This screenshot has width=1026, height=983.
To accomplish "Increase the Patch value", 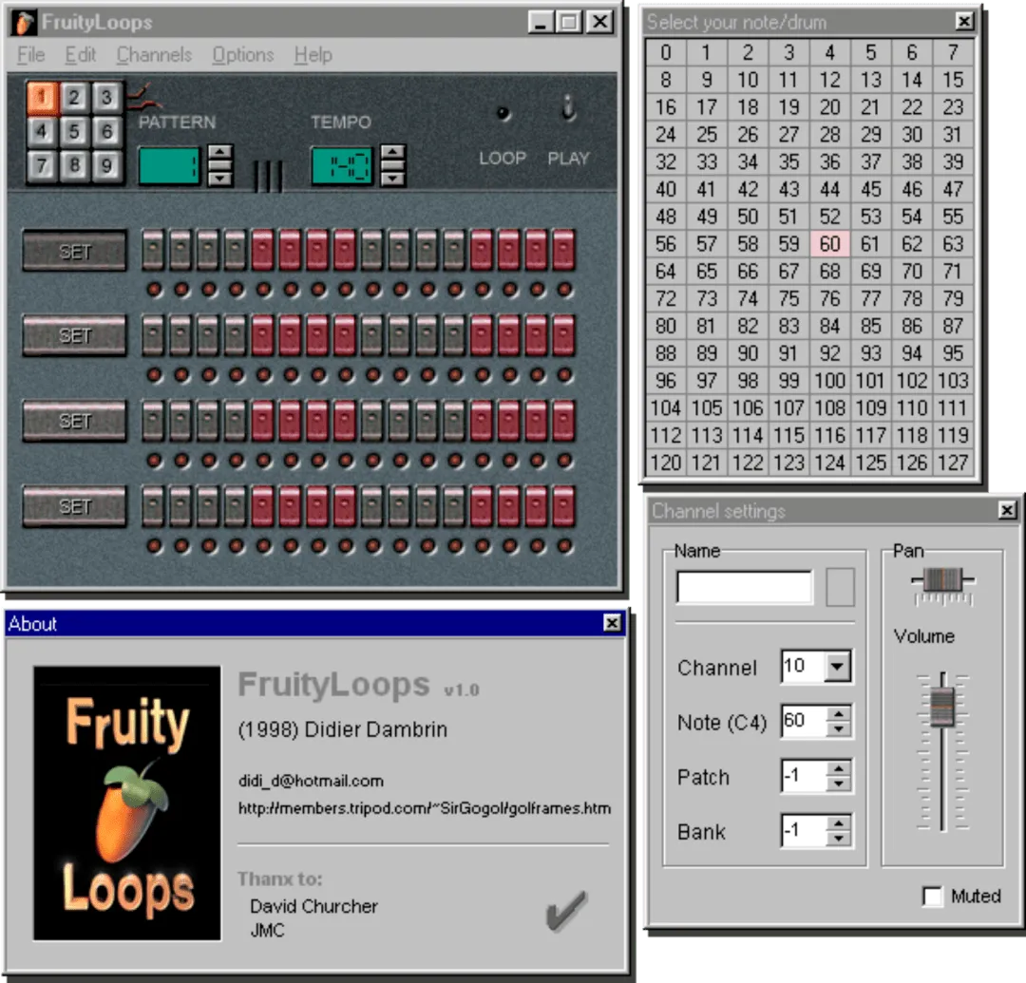I will pyautogui.click(x=838, y=768).
